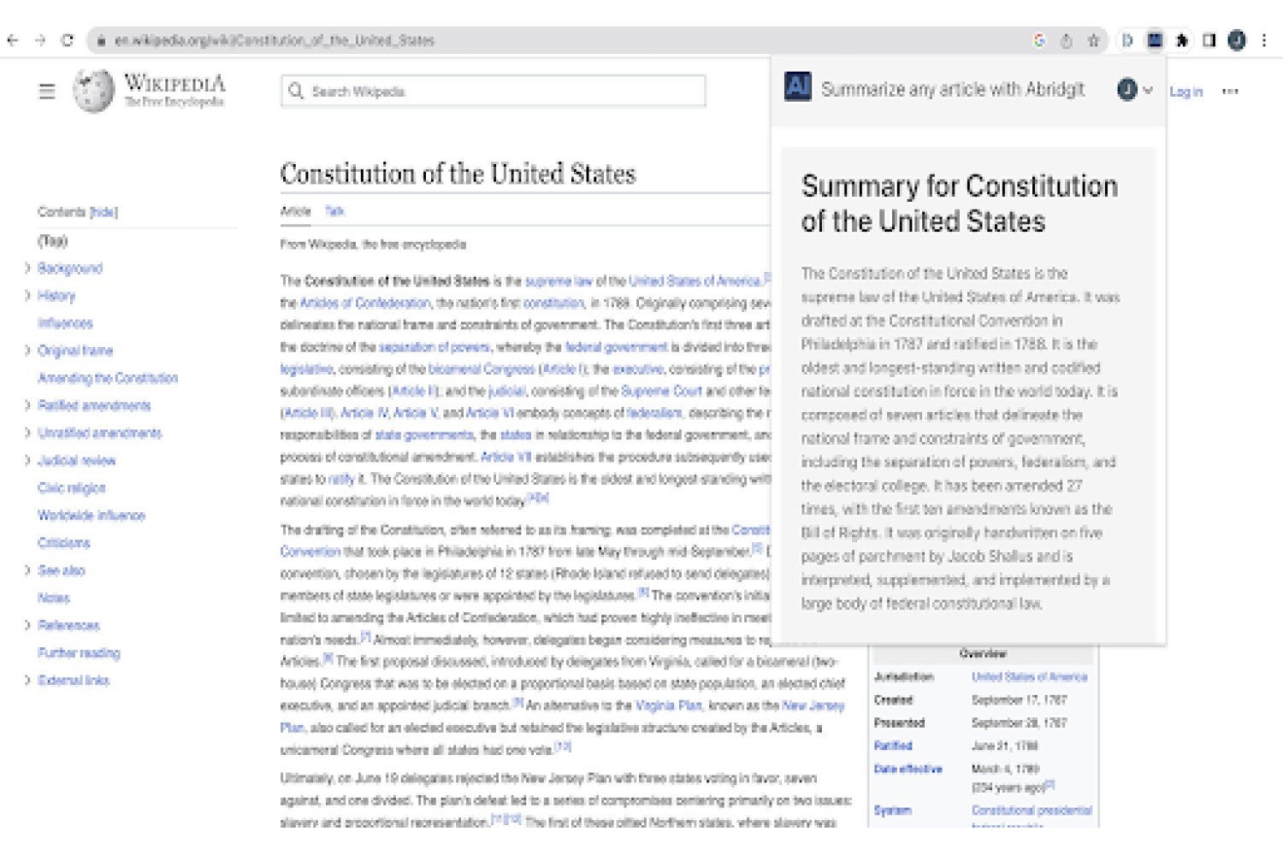Open bicameral Congress link

(482, 369)
